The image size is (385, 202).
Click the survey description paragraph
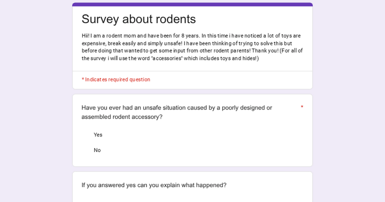tap(192, 47)
